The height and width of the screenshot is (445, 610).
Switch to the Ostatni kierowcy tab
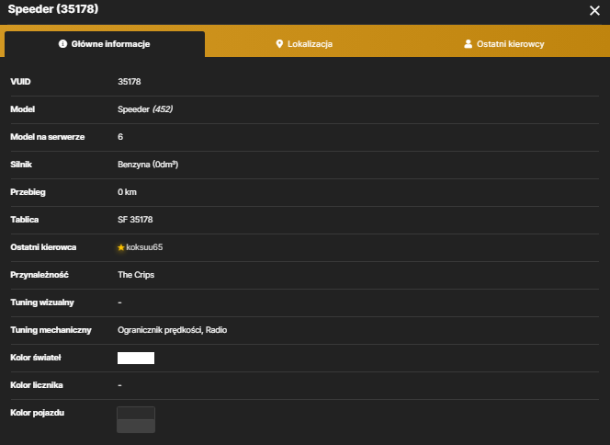tap(504, 44)
